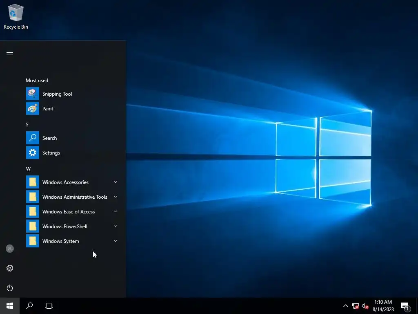The image size is (418, 314).
Task: Click the Windows PowerShell folder icon
Action: pos(33,226)
